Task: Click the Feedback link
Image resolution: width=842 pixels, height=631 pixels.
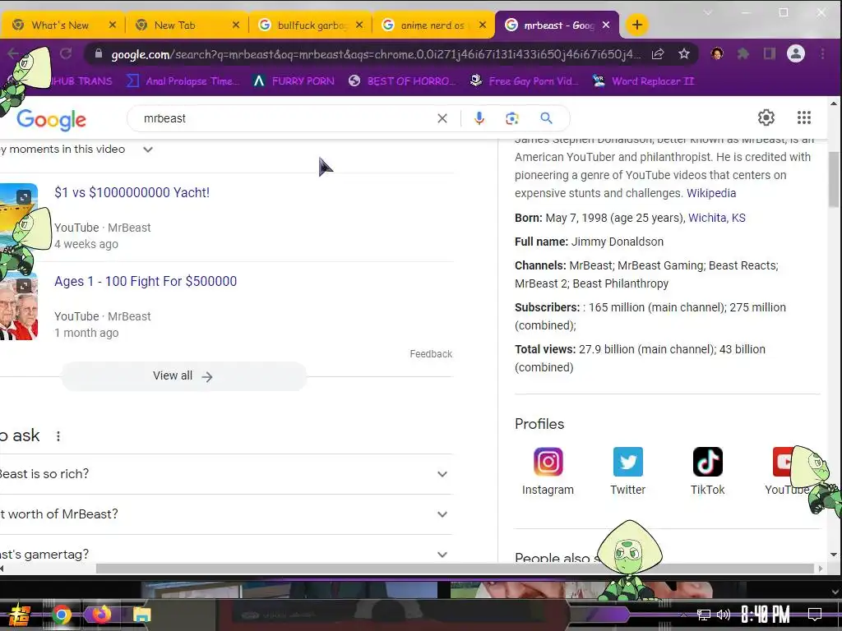Action: click(431, 354)
